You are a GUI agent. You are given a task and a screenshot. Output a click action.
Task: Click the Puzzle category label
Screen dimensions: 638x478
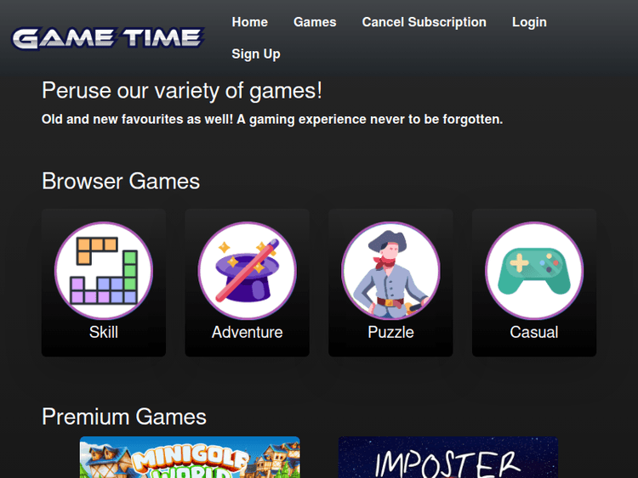[390, 332]
